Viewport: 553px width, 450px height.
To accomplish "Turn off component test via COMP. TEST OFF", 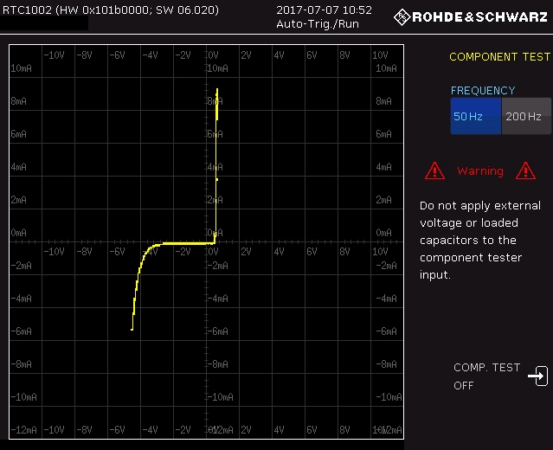I will tap(486, 376).
